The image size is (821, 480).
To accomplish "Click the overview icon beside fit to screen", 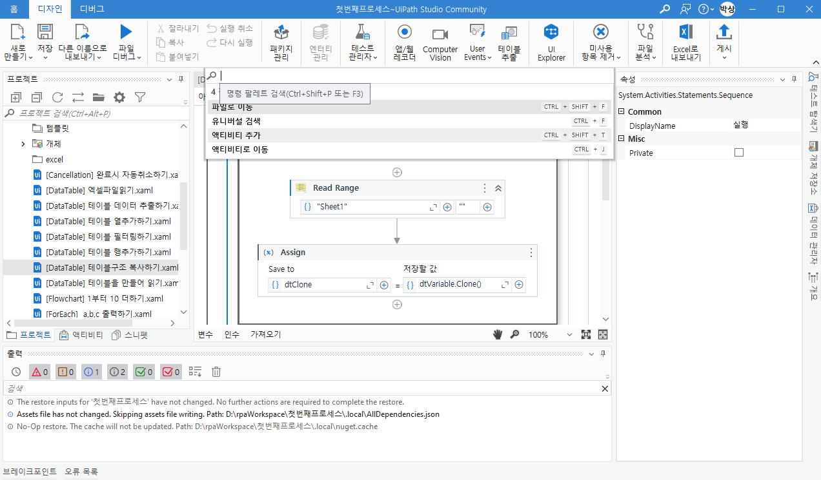I will pos(603,334).
